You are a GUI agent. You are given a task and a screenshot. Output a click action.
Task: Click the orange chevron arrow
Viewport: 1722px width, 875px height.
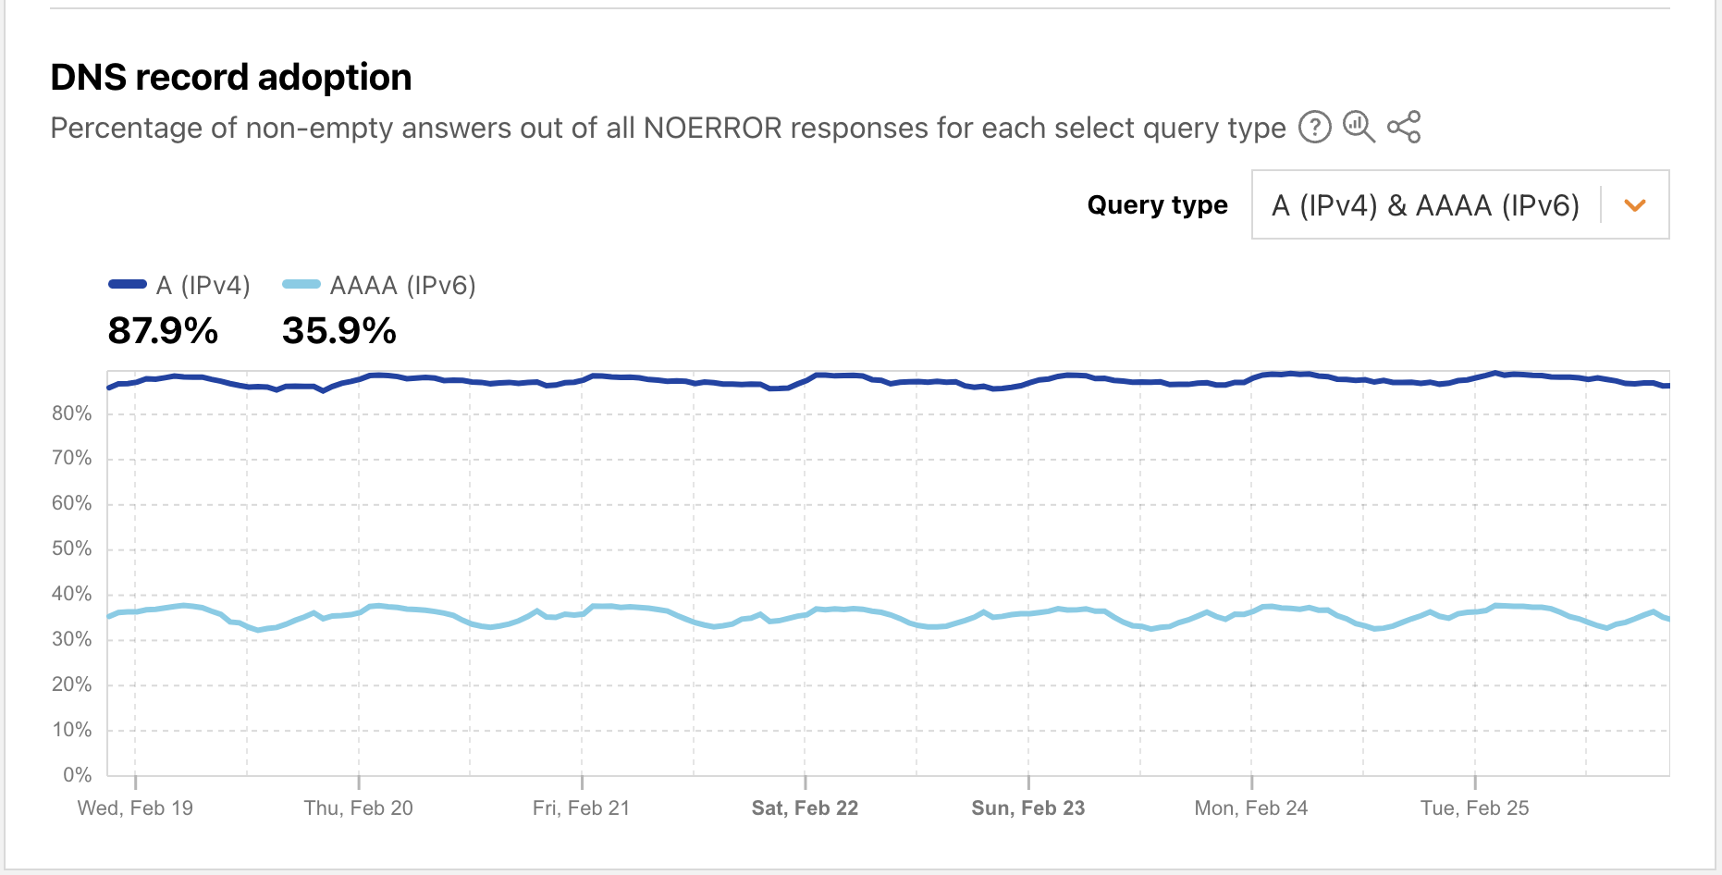(1635, 205)
